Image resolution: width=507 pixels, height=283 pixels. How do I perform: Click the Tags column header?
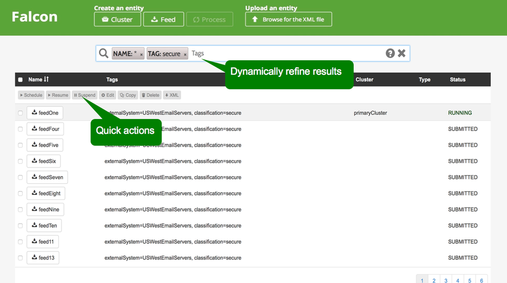click(112, 79)
